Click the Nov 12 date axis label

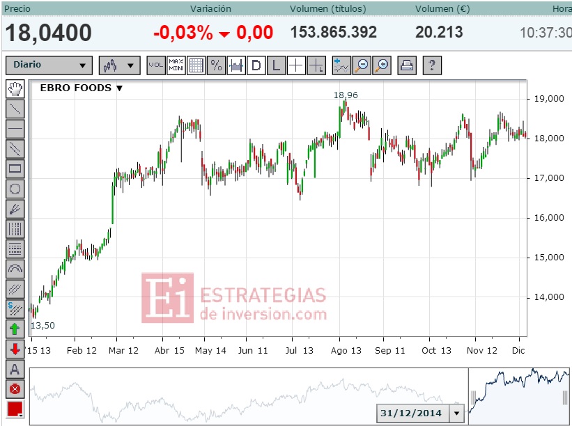point(482,351)
